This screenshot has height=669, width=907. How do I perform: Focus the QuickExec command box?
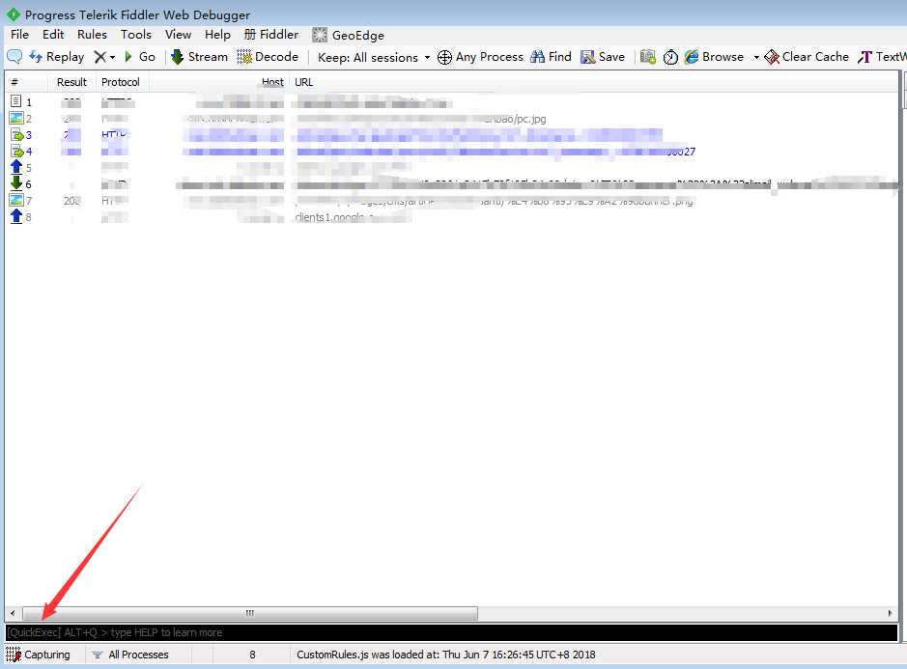pos(451,632)
